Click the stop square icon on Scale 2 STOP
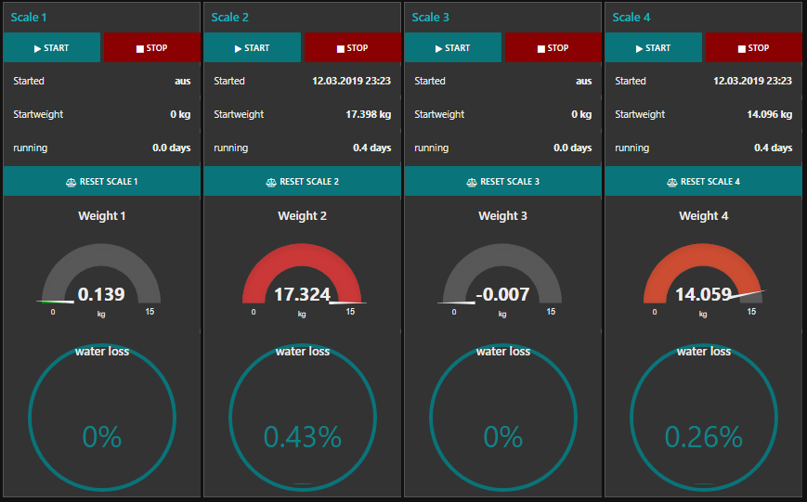Screen dimensions: 807x502 (340, 49)
